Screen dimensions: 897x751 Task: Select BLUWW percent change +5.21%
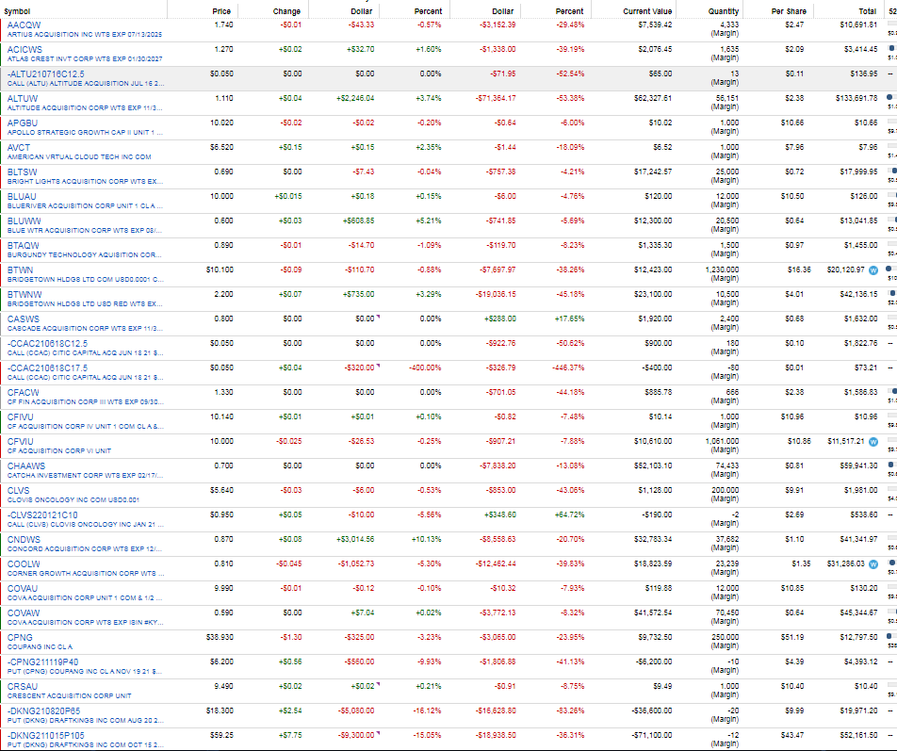pos(428,220)
